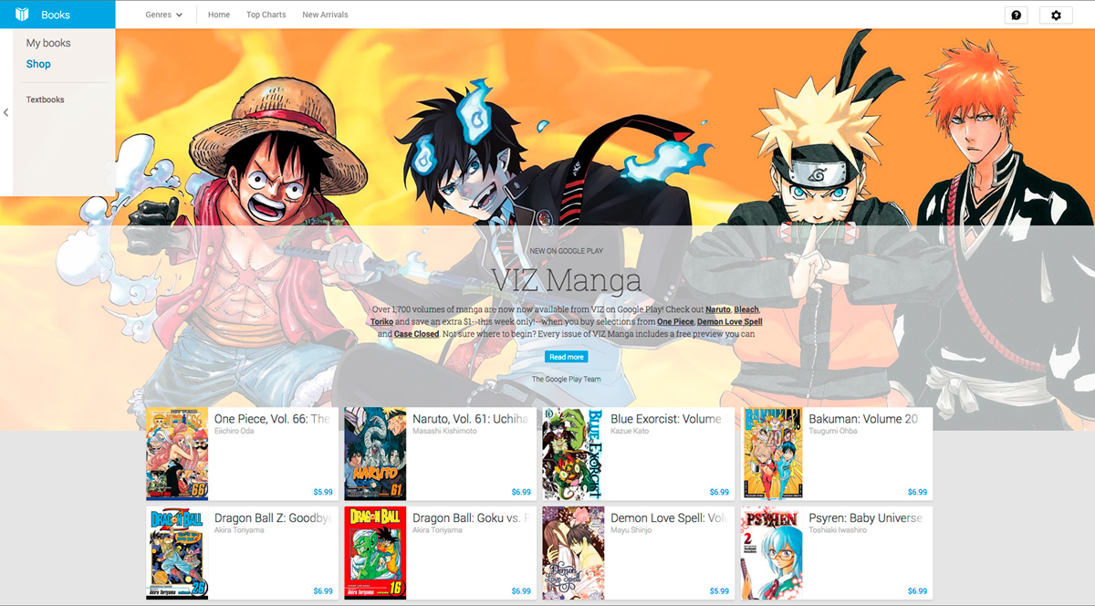
Task: Expand the Genres dropdown
Action: 164,15
